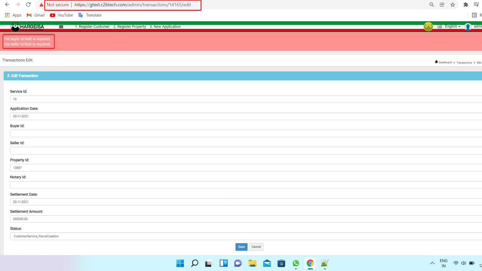Image resolution: width=482 pixels, height=271 pixels.
Task: Open the Extensions puzzle icon
Action: click(x=466, y=5)
